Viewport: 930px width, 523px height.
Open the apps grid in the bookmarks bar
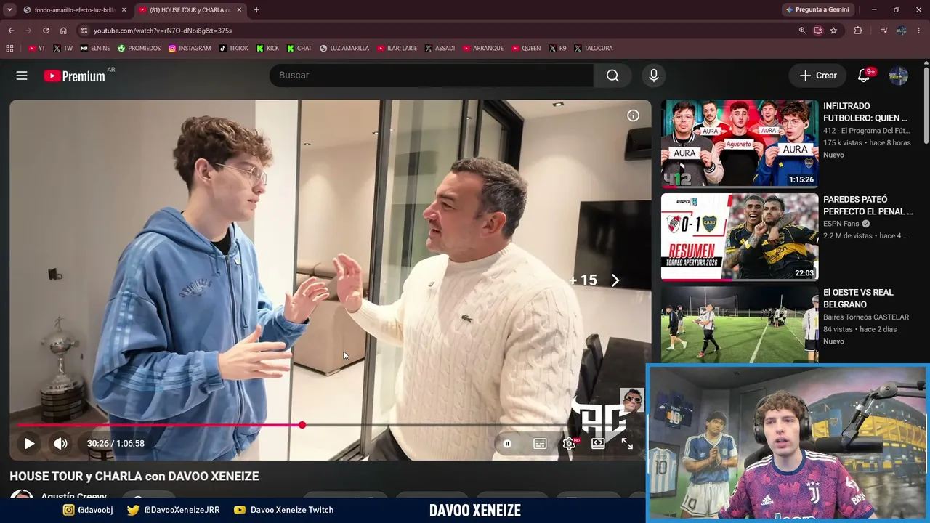[x=9, y=49]
